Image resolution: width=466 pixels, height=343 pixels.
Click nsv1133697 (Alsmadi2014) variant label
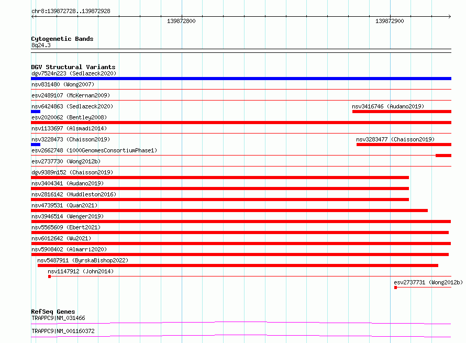(69, 128)
